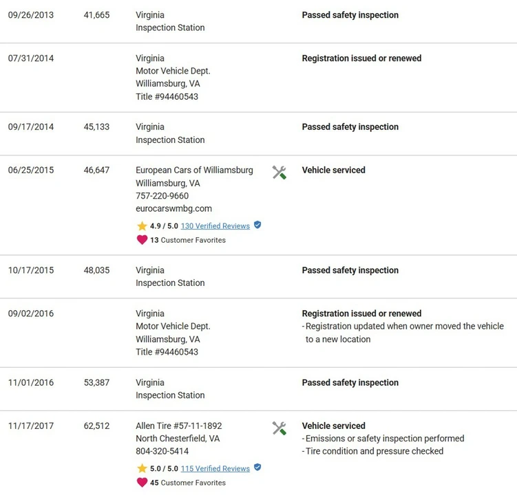Select Allen Tire phone number 804-320-5414
This screenshot has height=495, width=517.
[162, 451]
